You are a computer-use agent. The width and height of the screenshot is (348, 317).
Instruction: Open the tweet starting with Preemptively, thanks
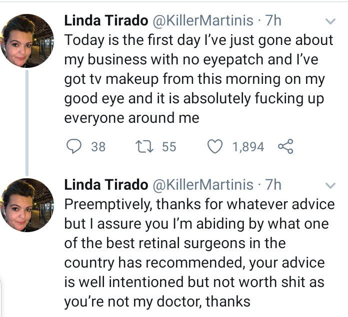pyautogui.click(x=199, y=253)
